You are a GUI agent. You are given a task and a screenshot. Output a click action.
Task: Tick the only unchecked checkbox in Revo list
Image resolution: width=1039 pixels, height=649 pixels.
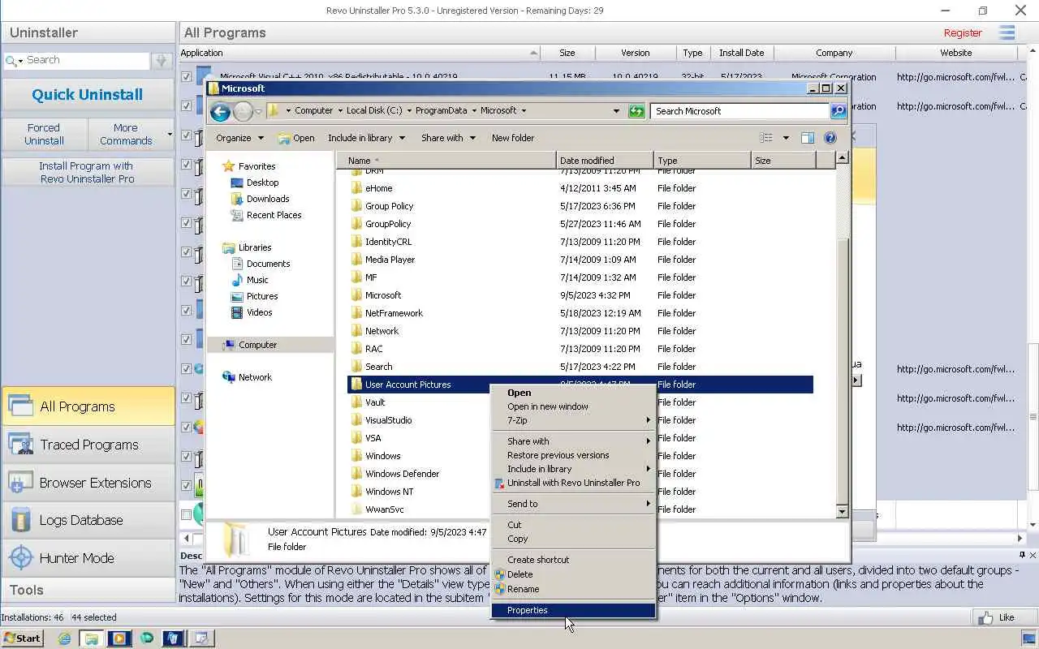(187, 514)
